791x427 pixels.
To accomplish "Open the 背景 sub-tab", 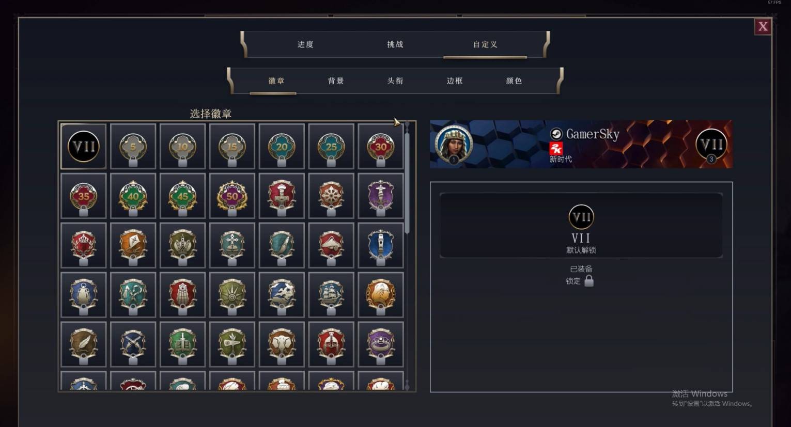I will tap(336, 81).
